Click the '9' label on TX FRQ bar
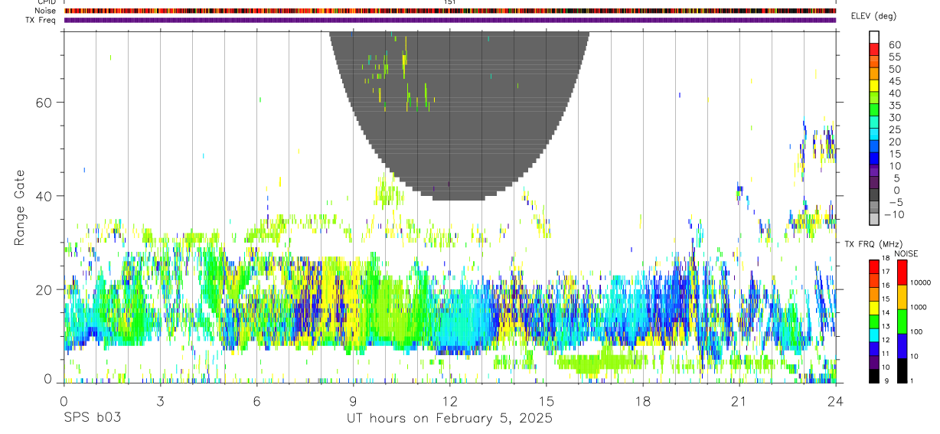Image resolution: width=940 pixels, height=434 pixels. point(886,380)
